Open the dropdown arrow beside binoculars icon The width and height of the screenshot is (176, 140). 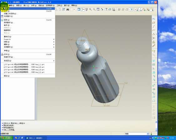point(74,10)
